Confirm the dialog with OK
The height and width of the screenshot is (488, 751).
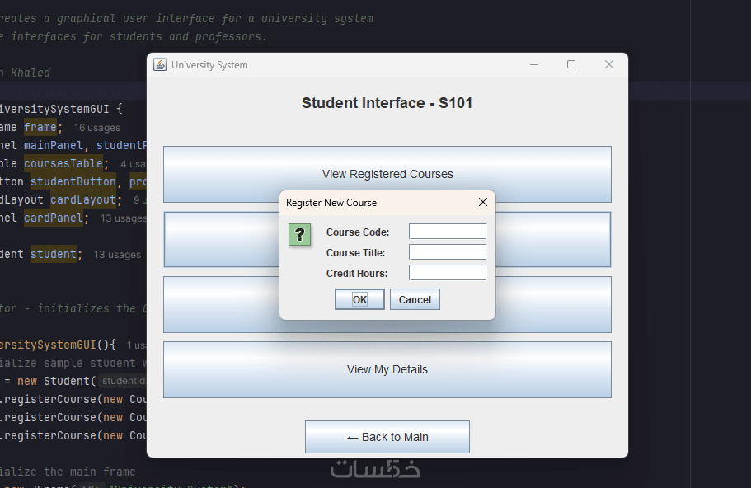[359, 299]
